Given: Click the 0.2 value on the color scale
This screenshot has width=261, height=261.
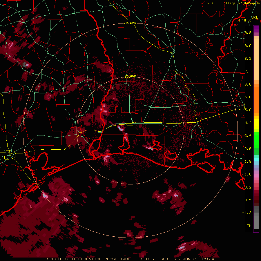Looking at the screenshot, I should pos(248,187).
